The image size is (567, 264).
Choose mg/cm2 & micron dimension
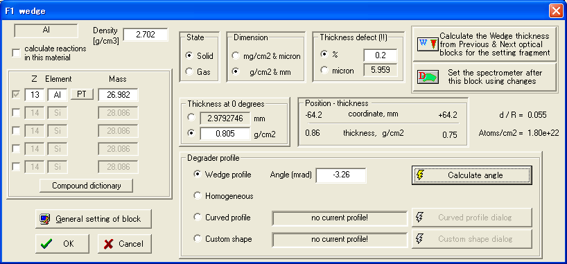coord(236,55)
